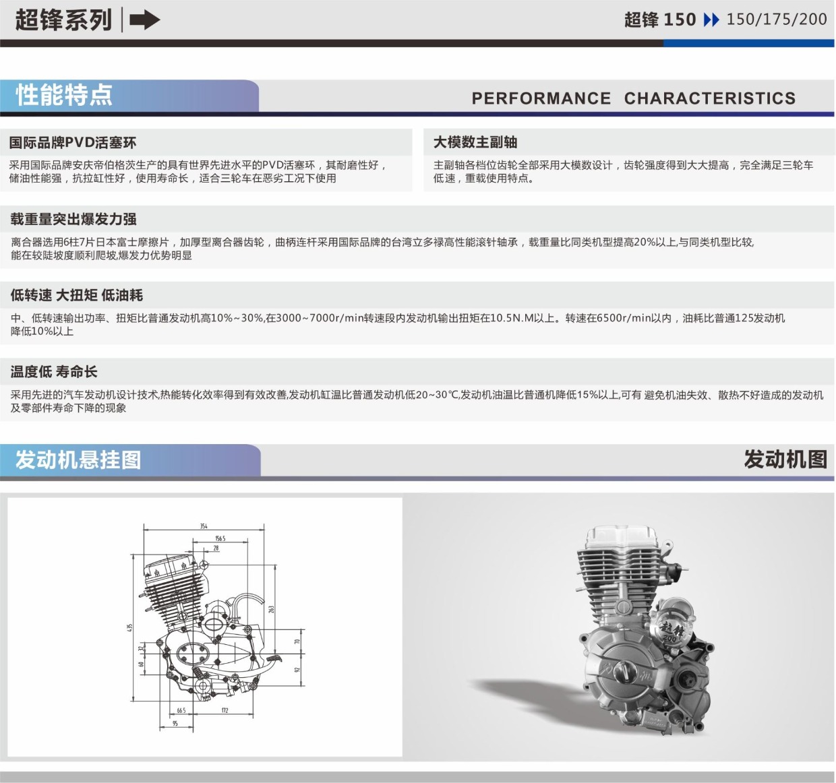Click the blue double-chevron icon after 超锋 150
836x783 pixels.
coord(711,20)
